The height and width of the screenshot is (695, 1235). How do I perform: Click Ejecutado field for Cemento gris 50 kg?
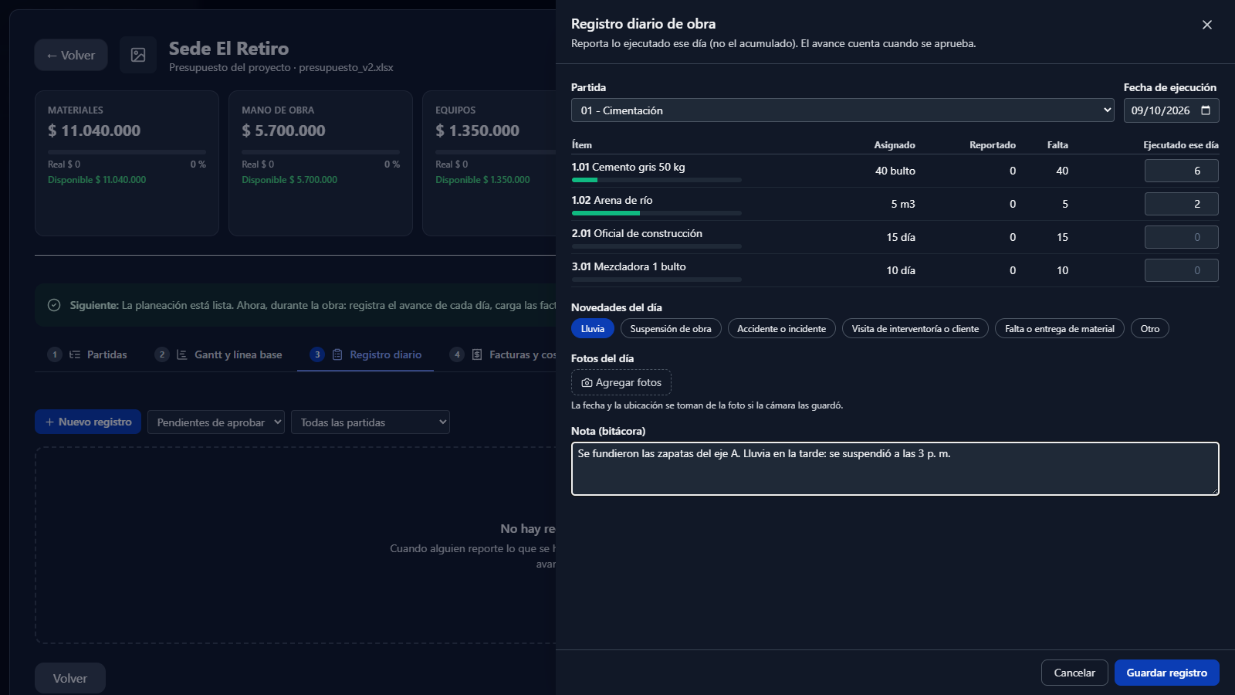click(1182, 171)
